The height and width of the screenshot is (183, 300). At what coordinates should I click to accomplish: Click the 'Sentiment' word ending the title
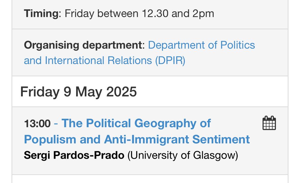pos(221,139)
